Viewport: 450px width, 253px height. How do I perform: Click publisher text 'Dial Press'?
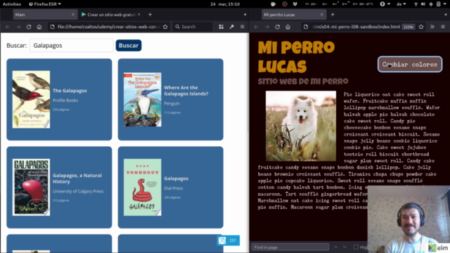tap(174, 188)
